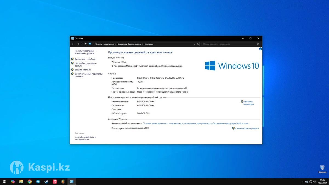The height and width of the screenshot is (185, 329).
Task: Click 64-разрядная операционная система text
Action: point(162,88)
